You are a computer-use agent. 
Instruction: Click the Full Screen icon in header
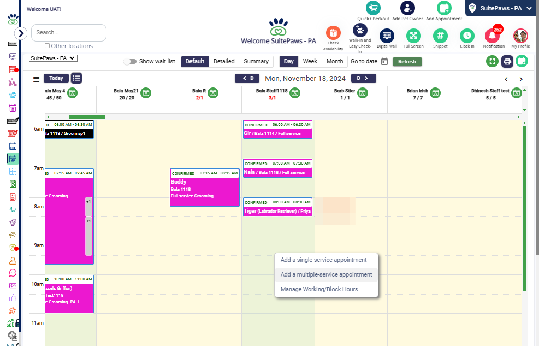pyautogui.click(x=413, y=36)
